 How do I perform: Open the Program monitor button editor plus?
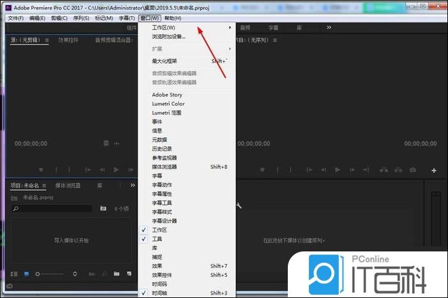click(x=434, y=170)
